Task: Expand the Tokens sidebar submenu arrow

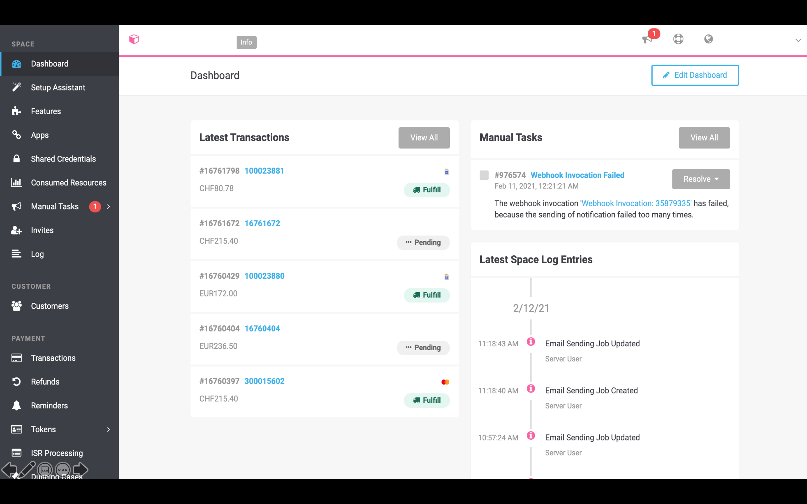Action: point(108,429)
